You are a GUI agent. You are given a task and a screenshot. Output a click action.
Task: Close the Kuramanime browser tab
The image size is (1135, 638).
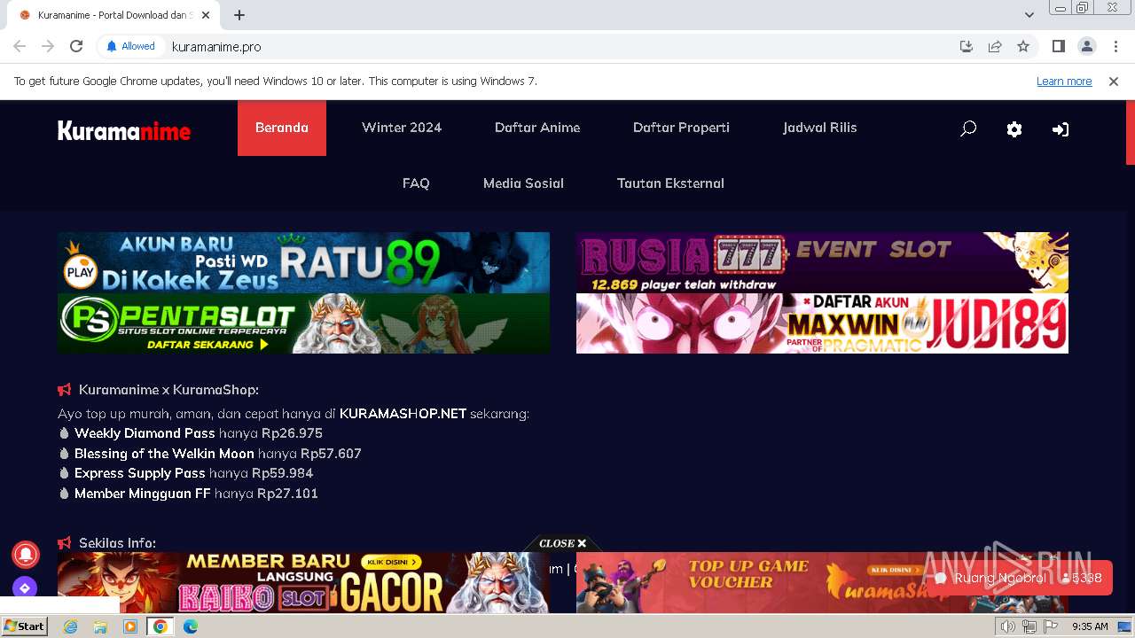point(206,15)
